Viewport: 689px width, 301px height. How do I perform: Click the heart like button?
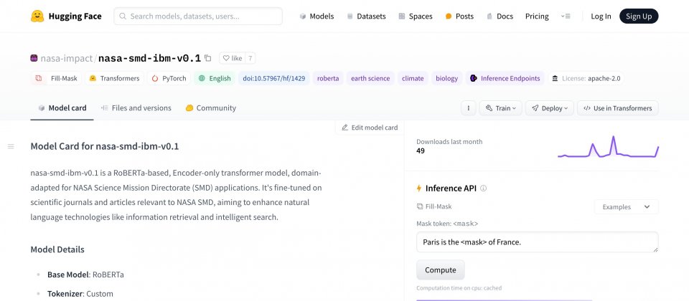232,58
